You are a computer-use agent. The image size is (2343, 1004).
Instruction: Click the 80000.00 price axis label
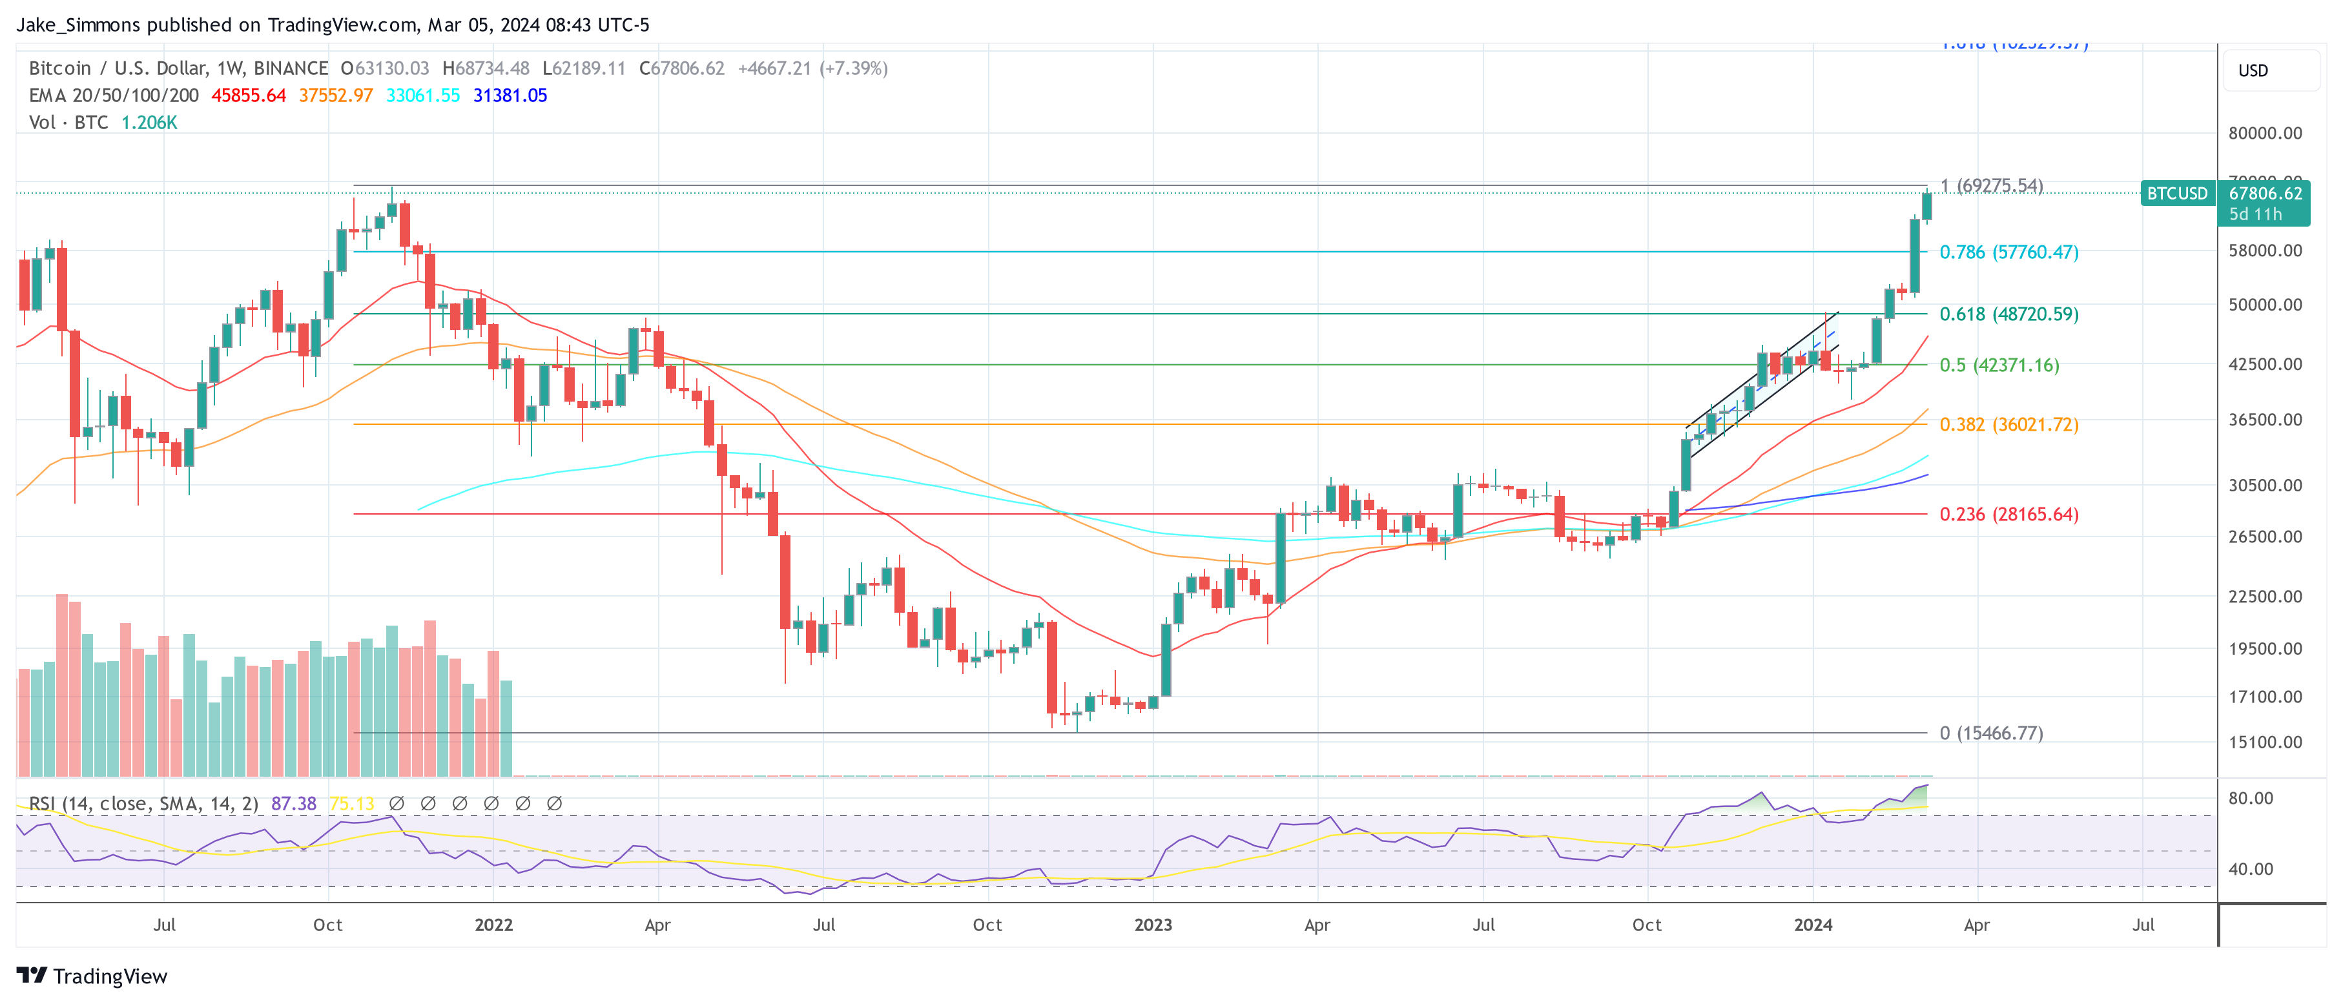(x=2265, y=134)
